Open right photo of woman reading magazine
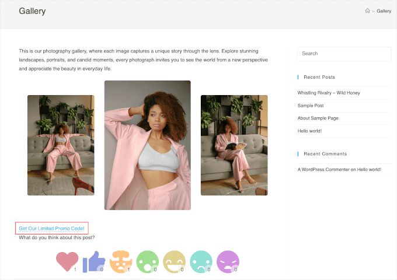 234,145
